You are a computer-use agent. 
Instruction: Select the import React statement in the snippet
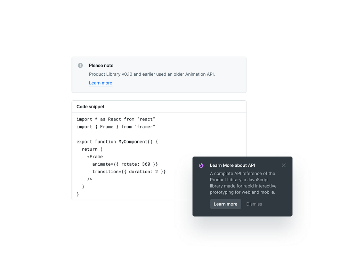coord(116,119)
